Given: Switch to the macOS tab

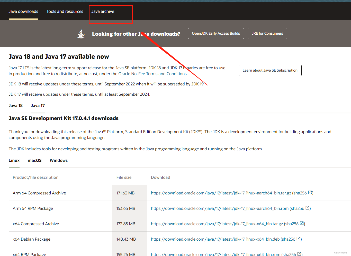Looking at the screenshot, I should point(35,161).
